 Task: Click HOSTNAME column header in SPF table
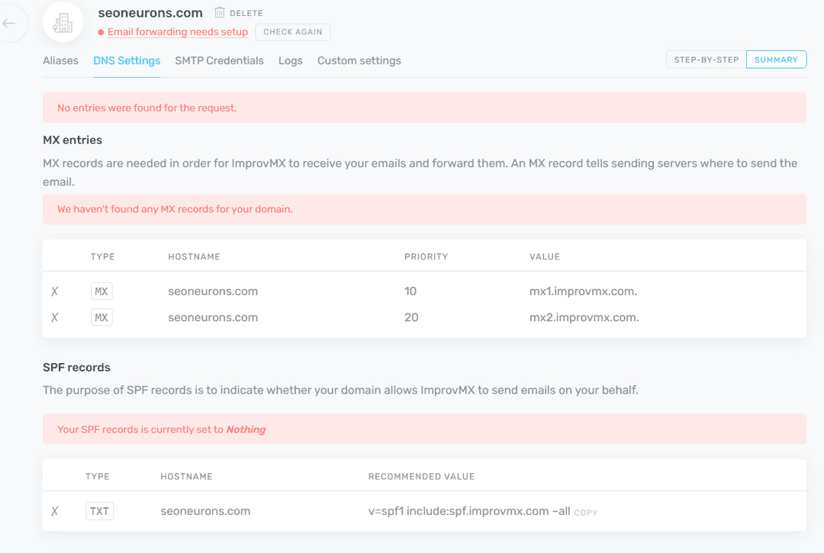click(187, 476)
